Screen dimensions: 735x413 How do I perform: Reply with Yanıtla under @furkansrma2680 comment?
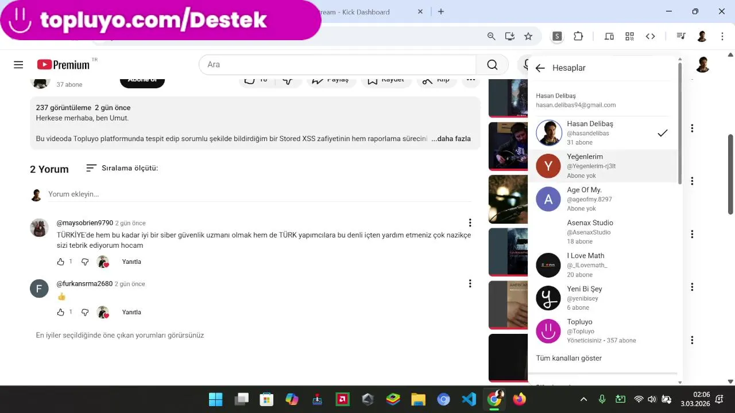(131, 312)
